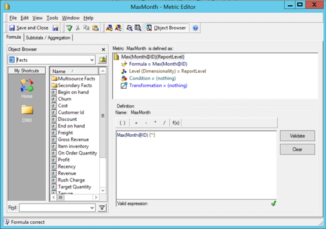Click the second metric formatting icon
This screenshot has width=326, height=229.
point(118,28)
